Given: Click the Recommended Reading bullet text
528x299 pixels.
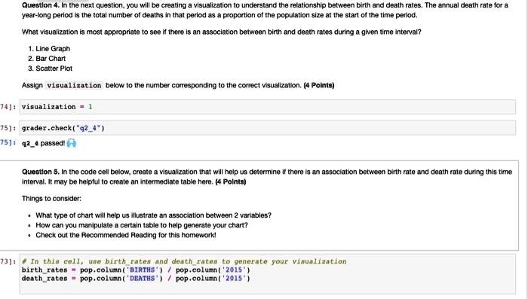Looking at the screenshot, I should click(x=126, y=235).
